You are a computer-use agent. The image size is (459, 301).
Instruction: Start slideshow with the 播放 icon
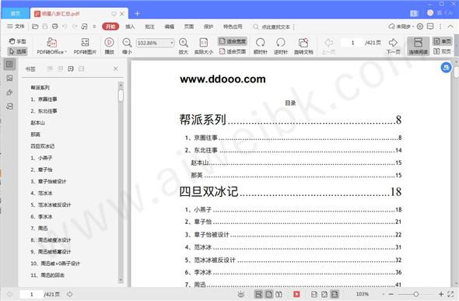(x=109, y=43)
